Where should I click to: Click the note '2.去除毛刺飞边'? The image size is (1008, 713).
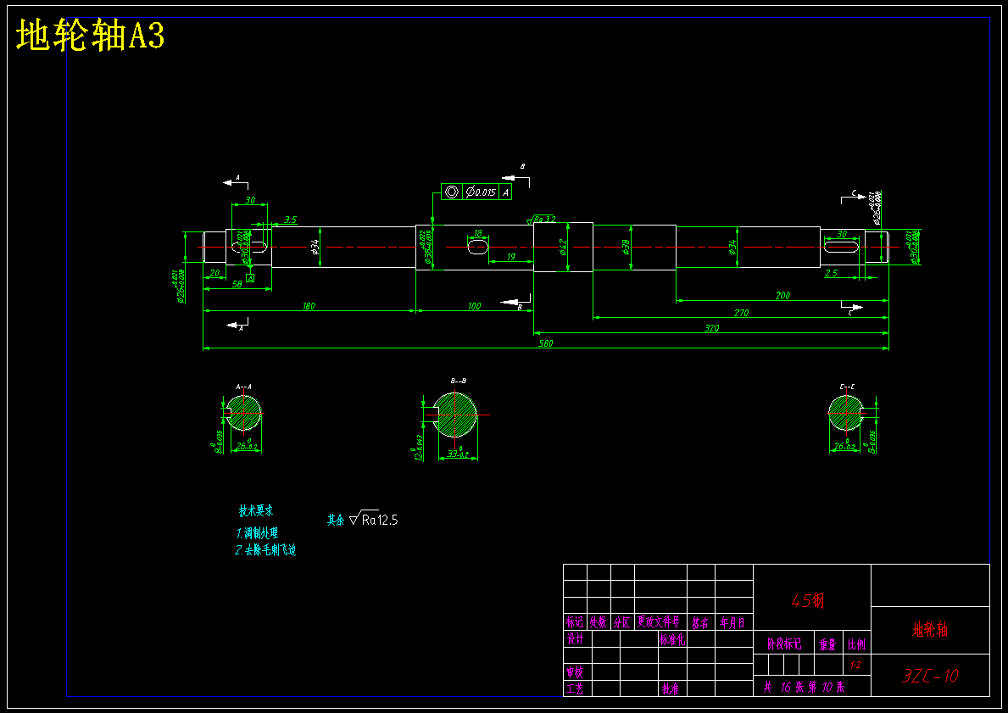265,549
